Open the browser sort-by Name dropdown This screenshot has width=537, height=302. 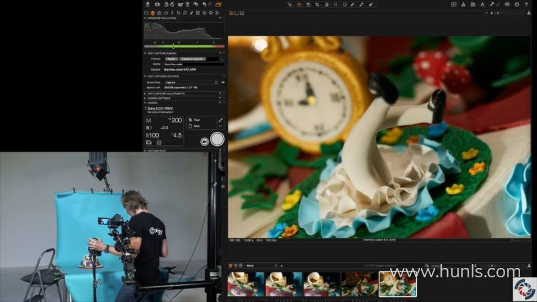click(261, 266)
